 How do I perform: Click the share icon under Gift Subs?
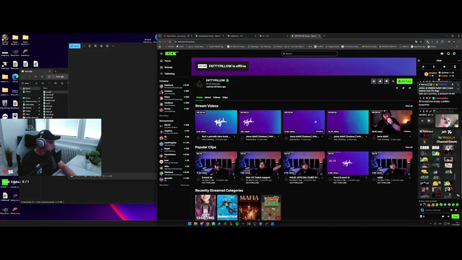point(397,88)
